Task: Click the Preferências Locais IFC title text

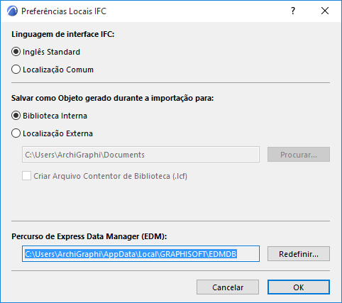Action: point(64,11)
